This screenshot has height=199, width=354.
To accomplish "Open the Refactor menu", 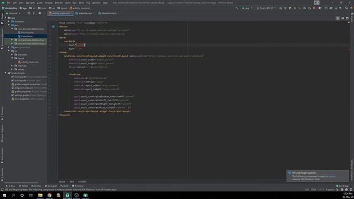I will (x=59, y=3).
